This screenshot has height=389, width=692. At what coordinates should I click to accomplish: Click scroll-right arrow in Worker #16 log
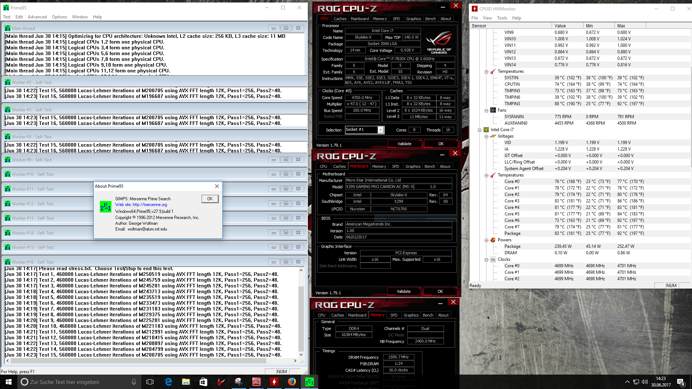tap(295, 361)
